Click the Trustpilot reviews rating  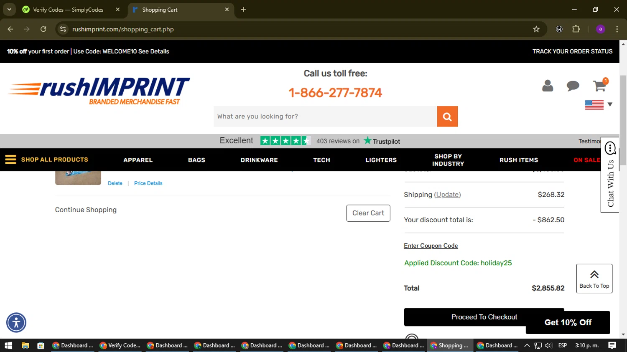(310, 141)
